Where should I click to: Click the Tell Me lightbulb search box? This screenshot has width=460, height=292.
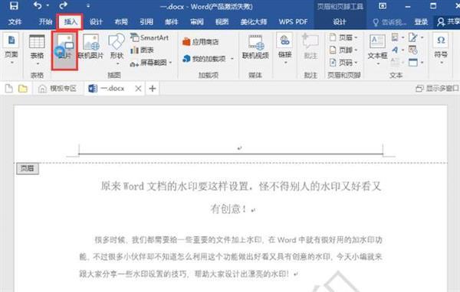(389, 22)
